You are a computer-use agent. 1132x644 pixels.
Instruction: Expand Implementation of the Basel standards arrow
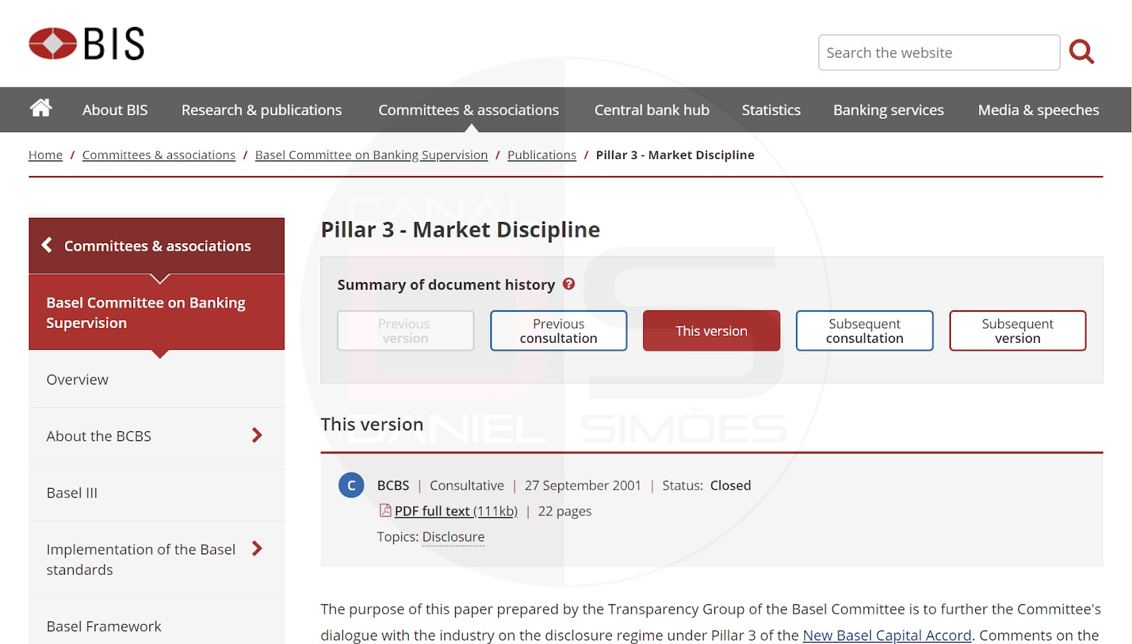pyautogui.click(x=257, y=549)
